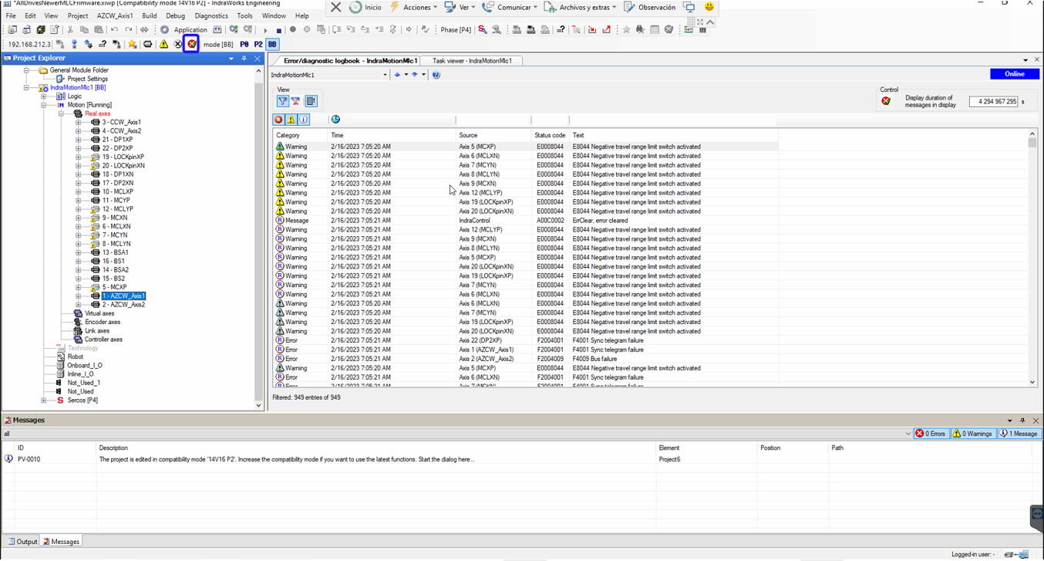The width and height of the screenshot is (1044, 561).
Task: Click the copy icon in main toolbar
Action: (x=84, y=30)
